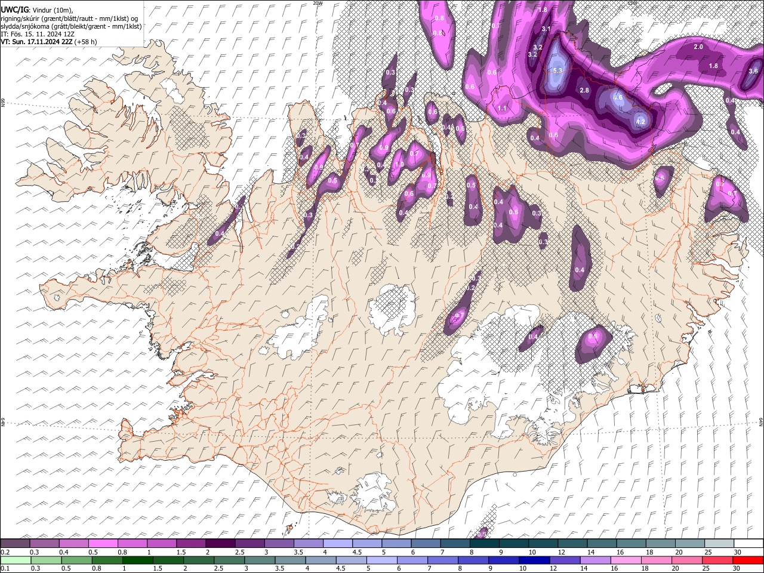The width and height of the screenshot is (764, 573).
Task: Click the 30 label on the lower scale
Action: pyautogui.click(x=737, y=568)
